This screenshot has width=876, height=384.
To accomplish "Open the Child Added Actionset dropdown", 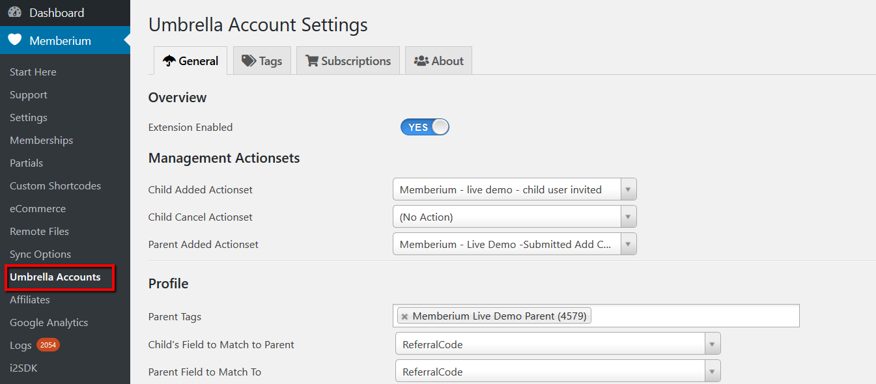I will (x=515, y=189).
